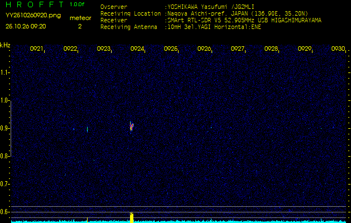This screenshot has height=223, width=351.
Task: Click the tall yellow spike in bottom graph
Action: tap(132, 217)
